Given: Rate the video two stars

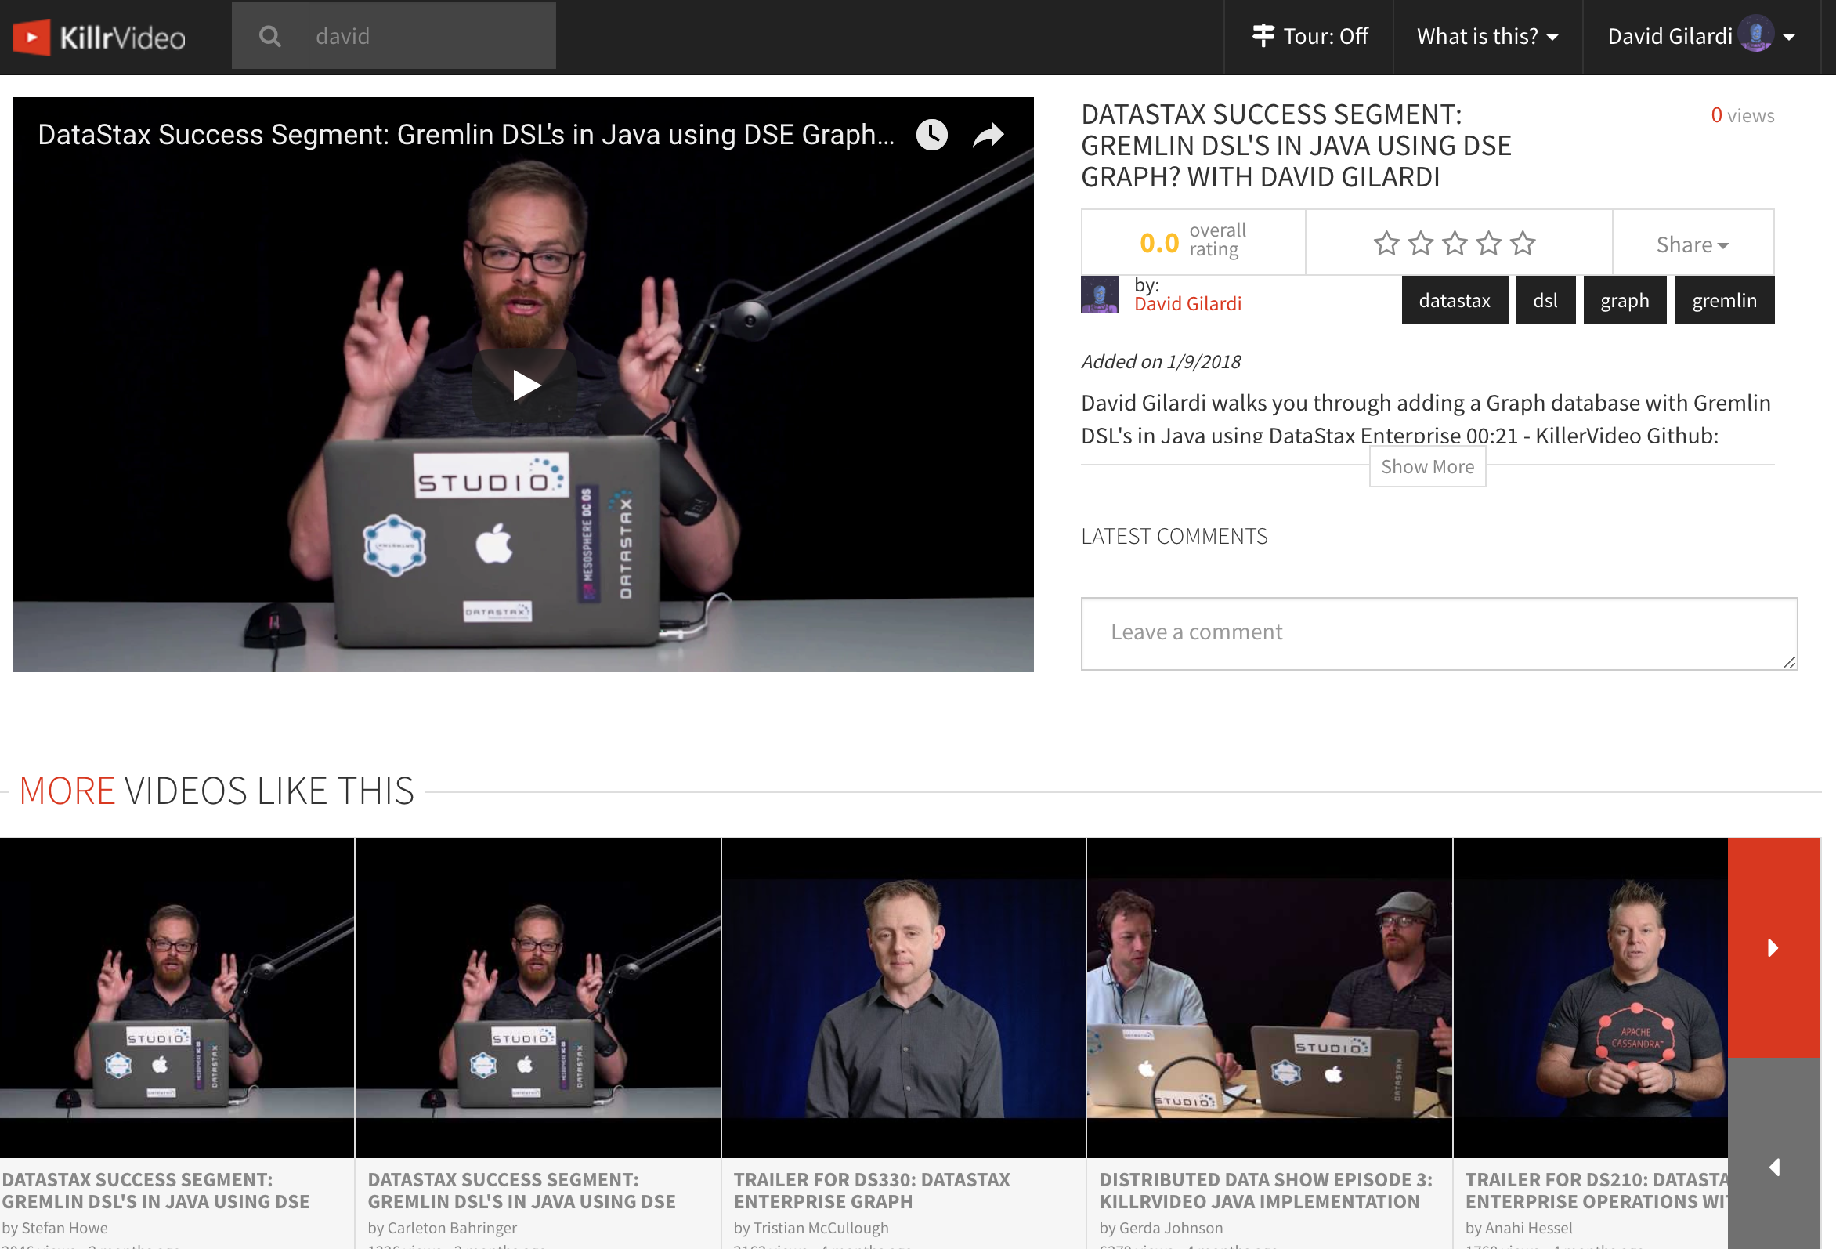Looking at the screenshot, I should pos(1420,244).
